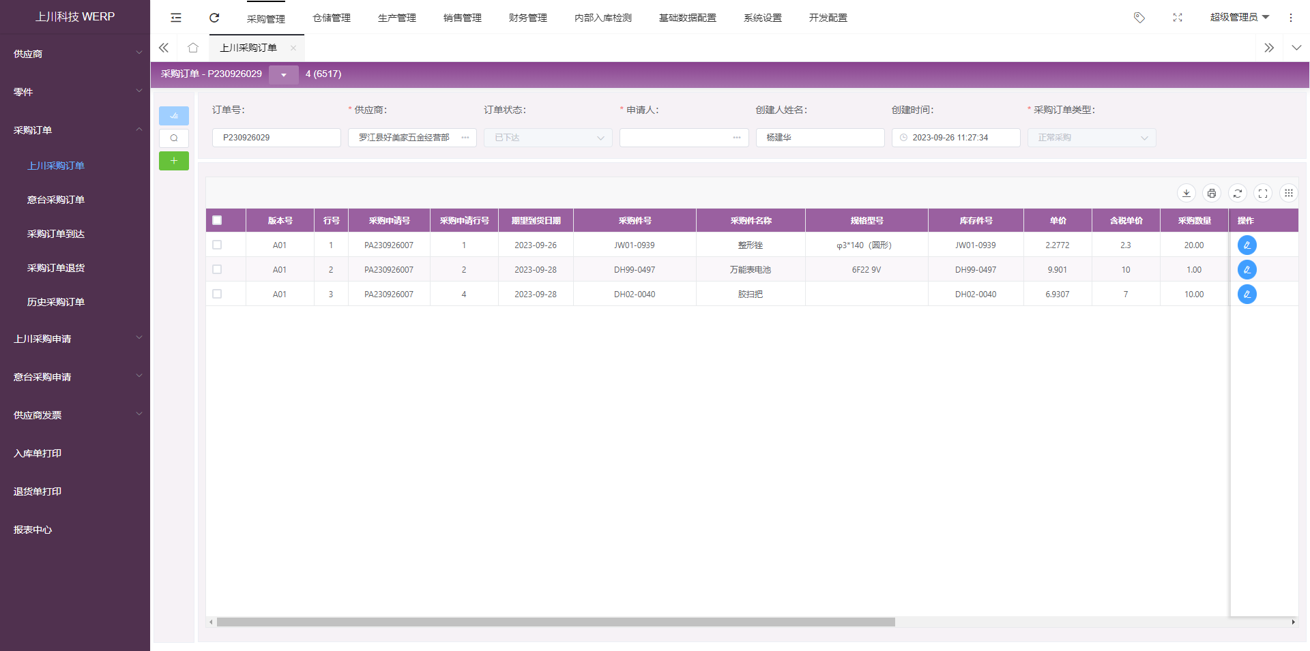Edit the row with part DH99-0497
1310x651 pixels.
[x=1247, y=270]
